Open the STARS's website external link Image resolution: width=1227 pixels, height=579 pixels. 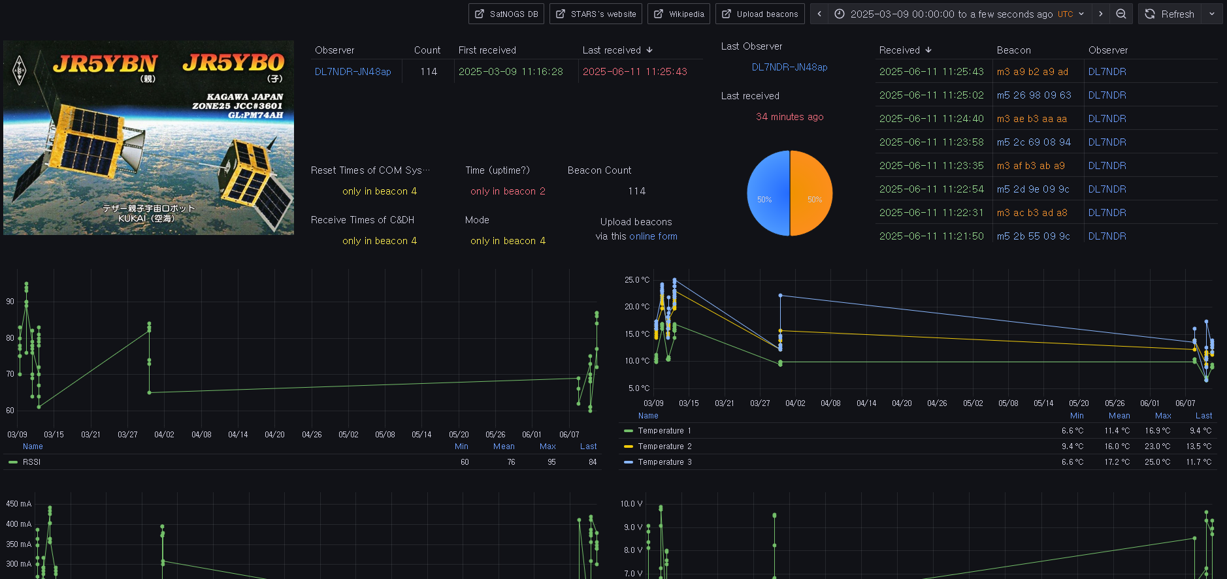(595, 14)
